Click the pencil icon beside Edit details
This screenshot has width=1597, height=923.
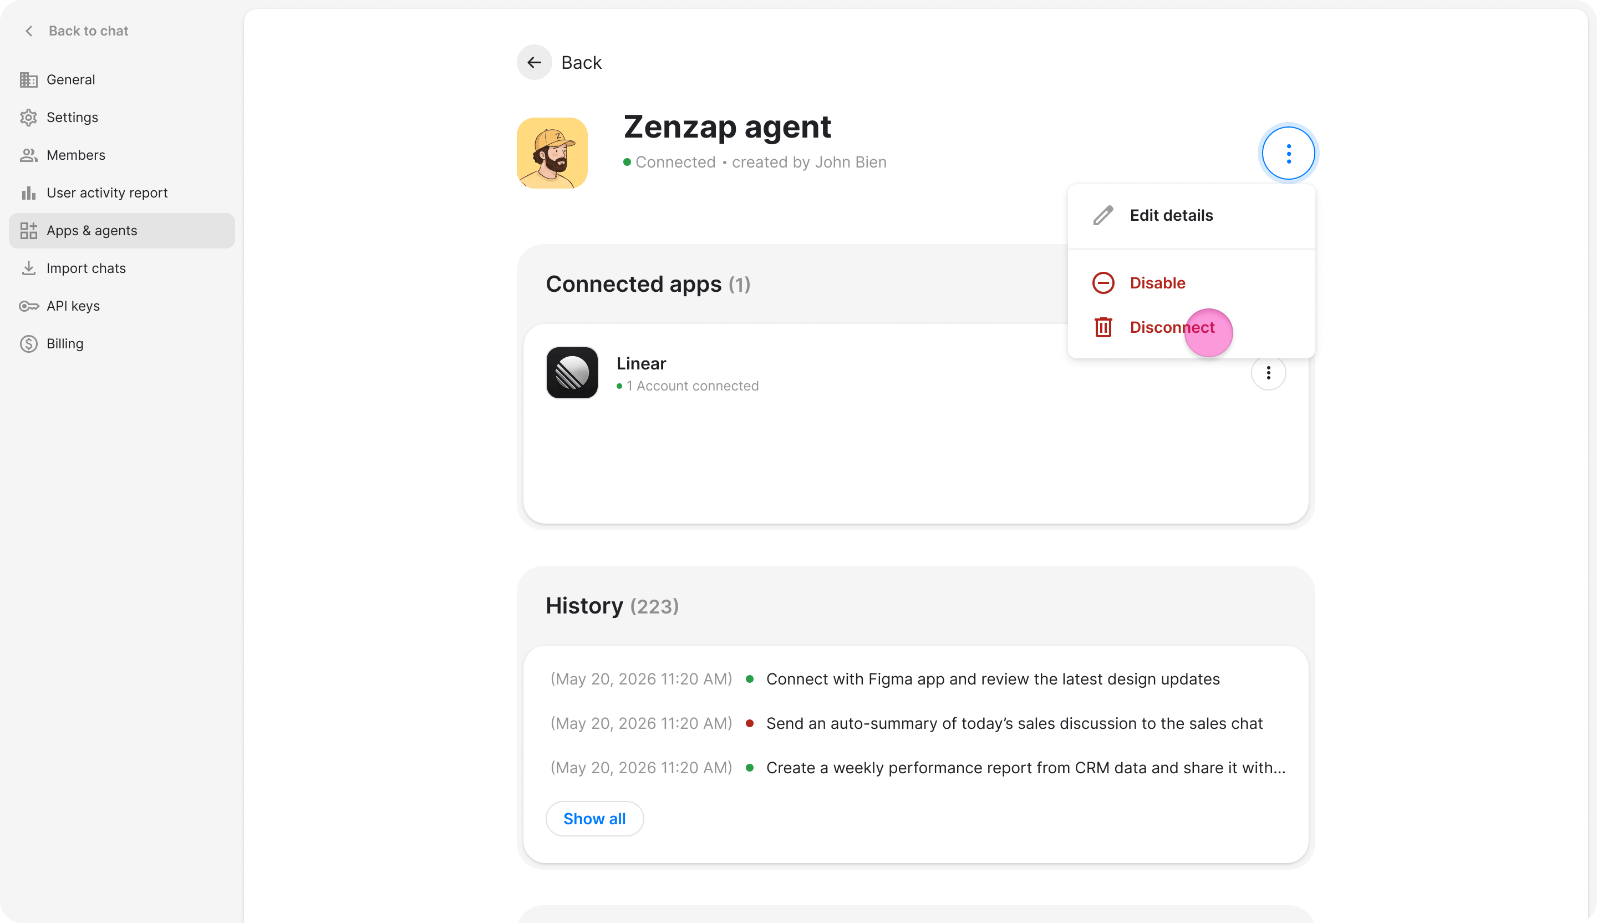tap(1103, 216)
